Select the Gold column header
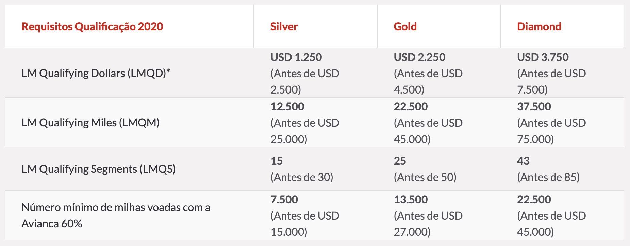630x246 pixels. pos(405,27)
